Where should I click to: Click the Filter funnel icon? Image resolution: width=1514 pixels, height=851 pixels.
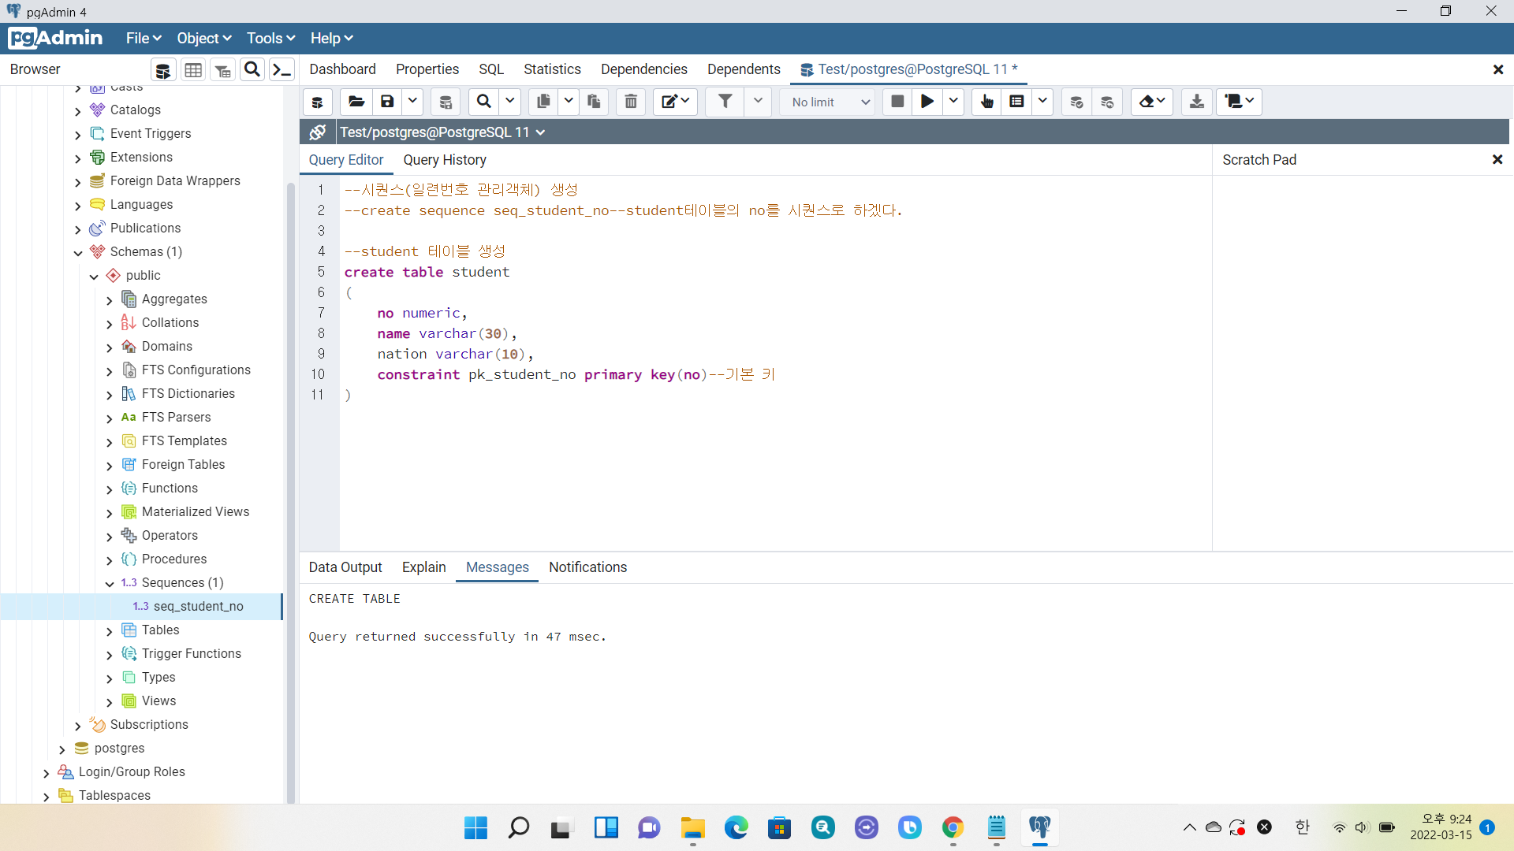tap(725, 102)
